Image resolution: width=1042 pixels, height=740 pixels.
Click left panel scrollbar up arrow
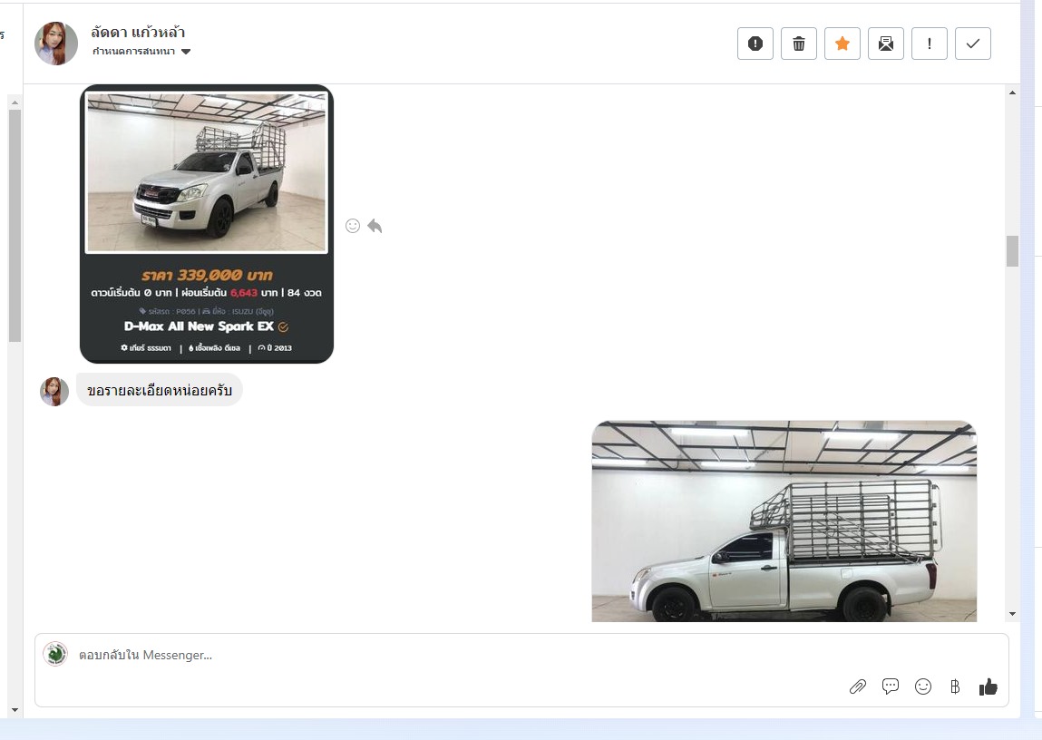point(15,102)
